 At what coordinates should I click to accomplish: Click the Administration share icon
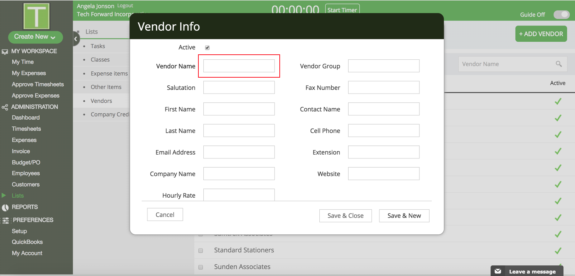pyautogui.click(x=5, y=107)
